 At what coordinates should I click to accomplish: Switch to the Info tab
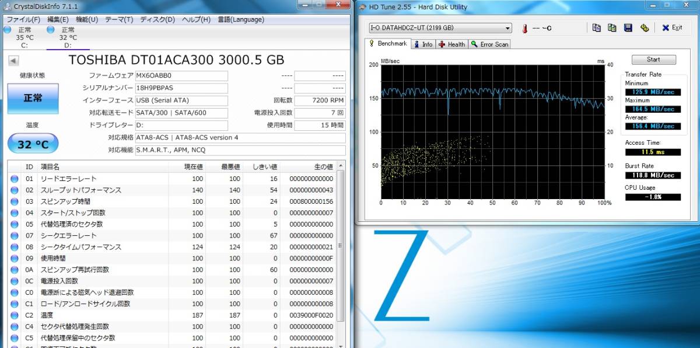point(423,44)
